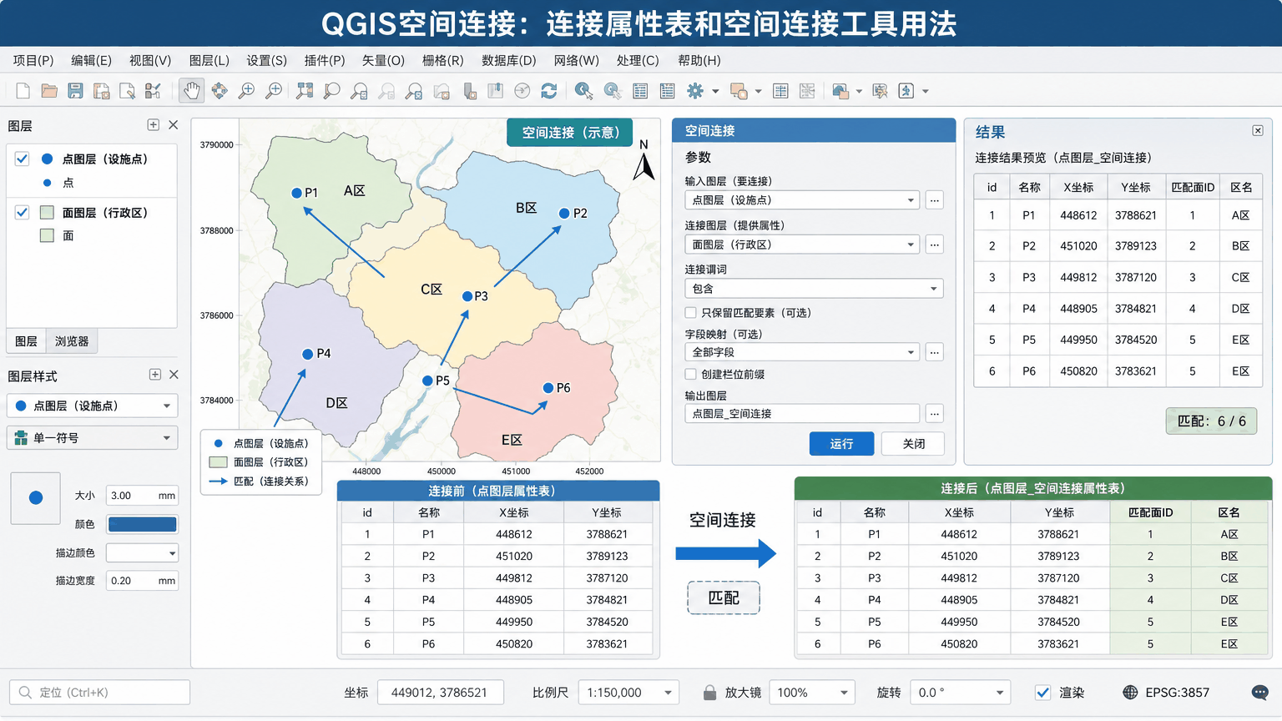The height and width of the screenshot is (721, 1282).
Task: Open the settings gear toolbar icon
Action: (695, 91)
